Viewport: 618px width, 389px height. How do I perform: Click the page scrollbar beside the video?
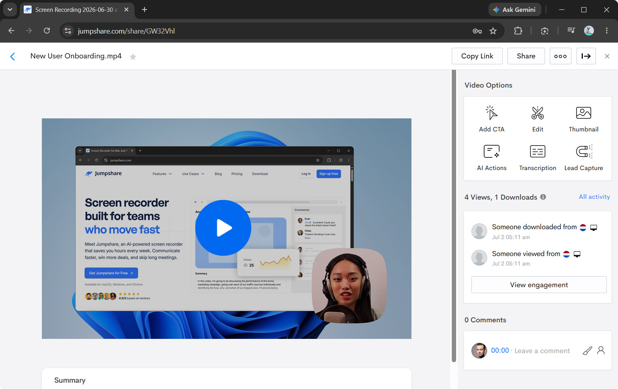point(454,216)
